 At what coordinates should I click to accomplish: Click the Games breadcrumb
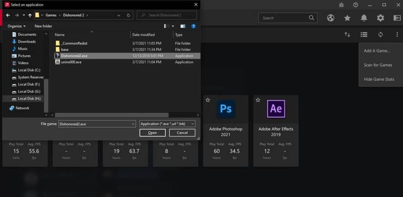click(x=51, y=15)
